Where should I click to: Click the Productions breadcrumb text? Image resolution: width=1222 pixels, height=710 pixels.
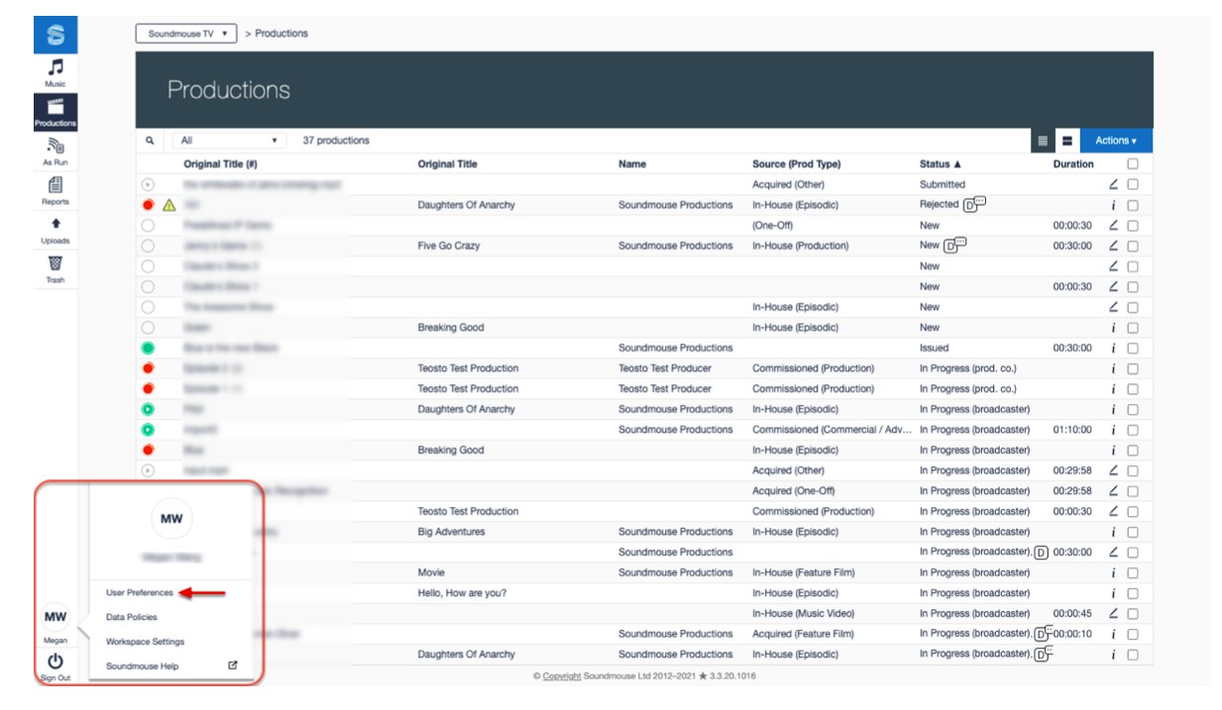click(281, 34)
